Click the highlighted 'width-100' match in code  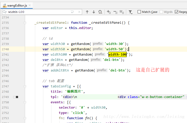[118, 55]
